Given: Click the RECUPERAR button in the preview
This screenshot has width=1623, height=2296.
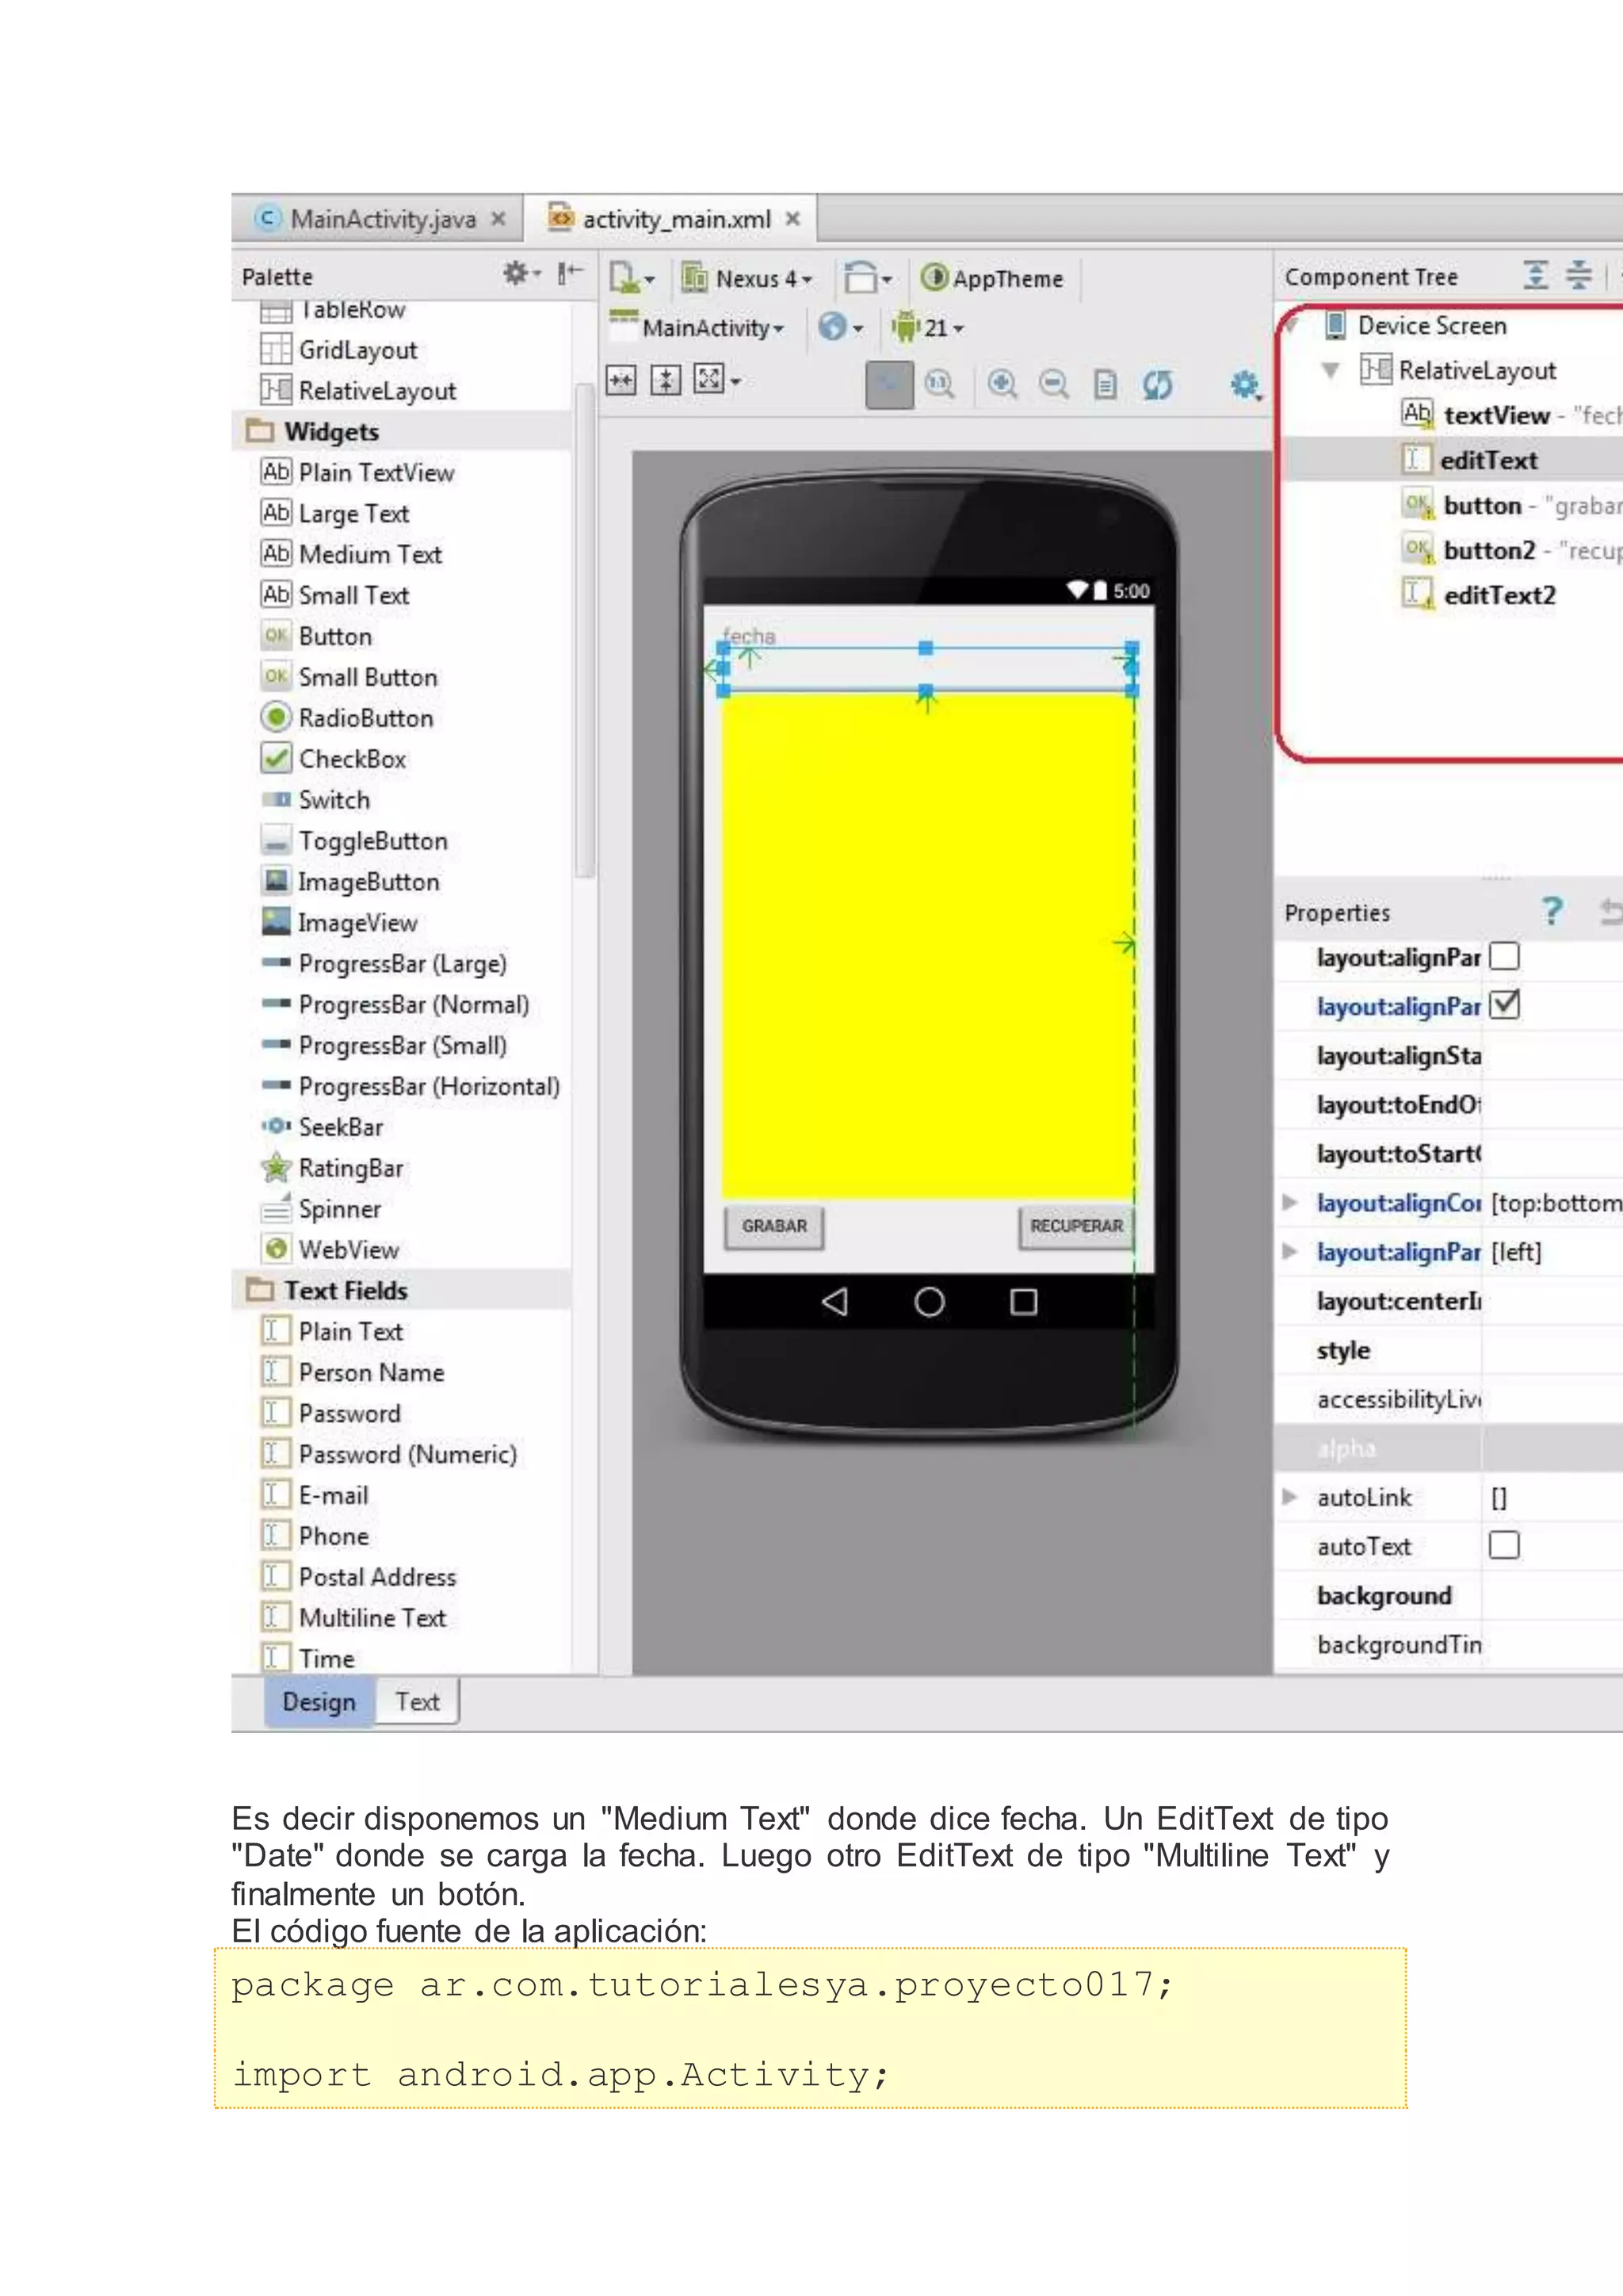Looking at the screenshot, I should [1076, 1226].
